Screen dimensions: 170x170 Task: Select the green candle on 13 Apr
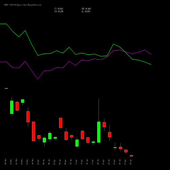(77, 143)
